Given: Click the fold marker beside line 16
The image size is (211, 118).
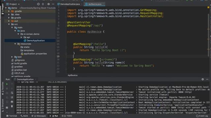Looking at the screenshot, I should 66,47.
